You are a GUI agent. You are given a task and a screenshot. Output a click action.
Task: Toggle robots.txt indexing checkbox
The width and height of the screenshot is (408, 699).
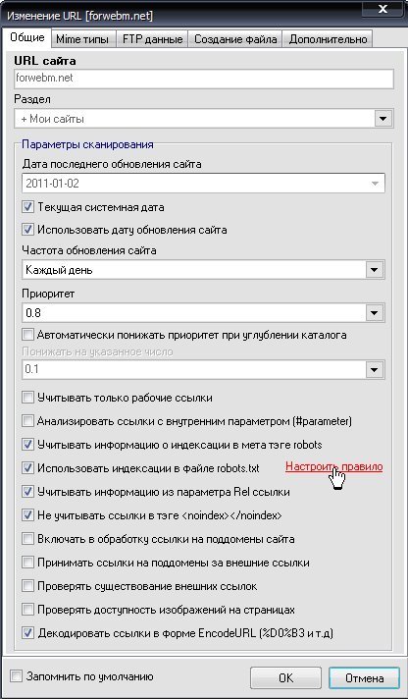click(27, 467)
